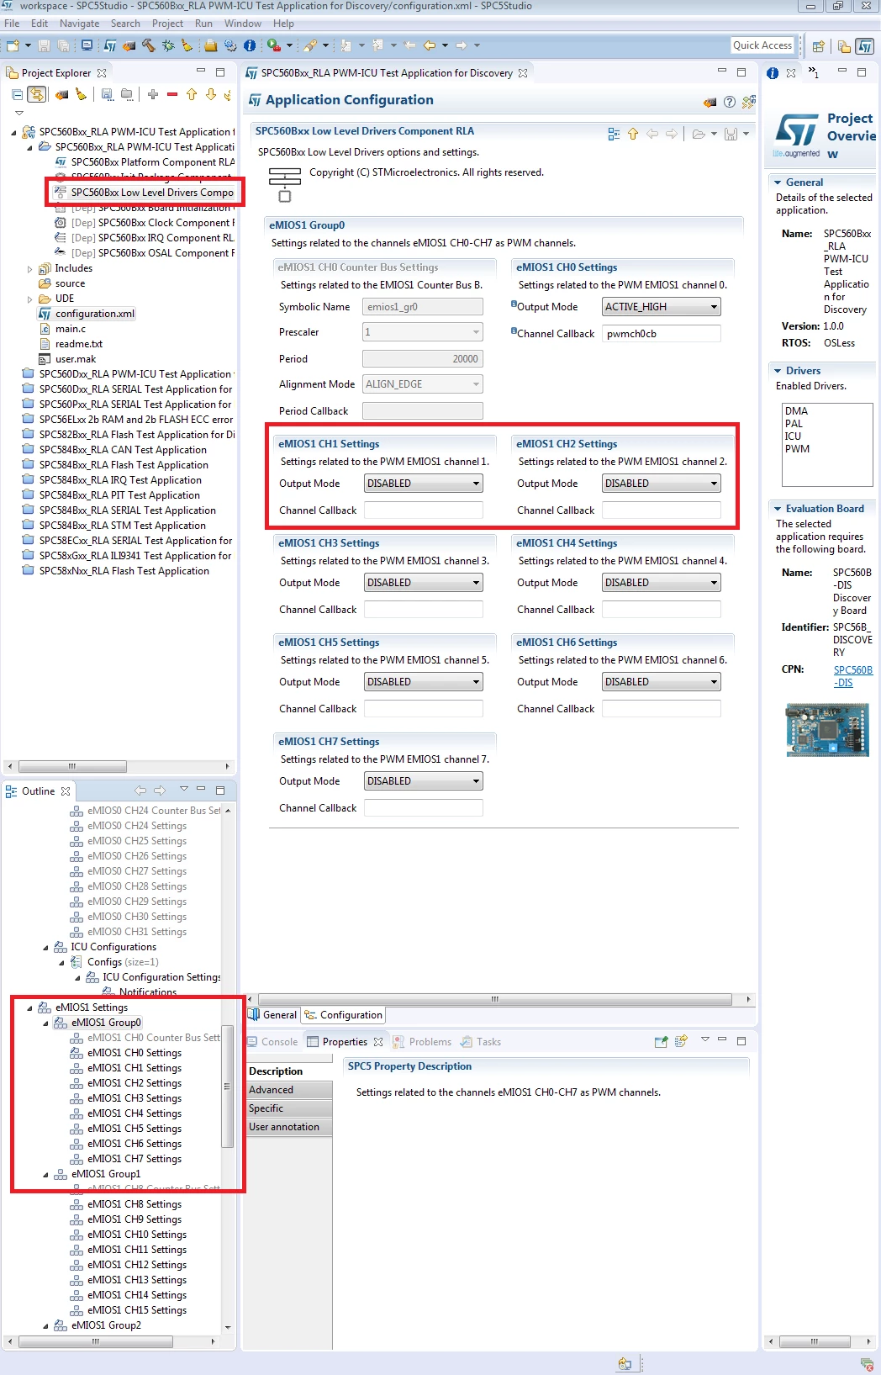The image size is (881, 1375).
Task: Click the red minus icon in Project Explorer
Action: tap(172, 94)
